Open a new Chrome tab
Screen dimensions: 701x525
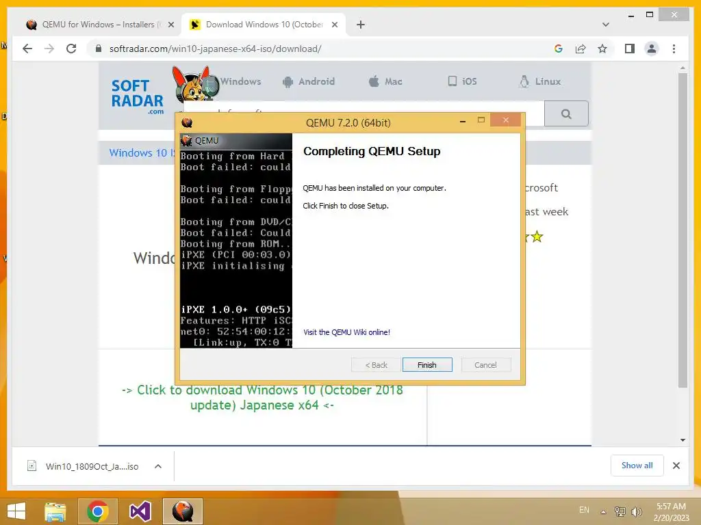pos(361,25)
